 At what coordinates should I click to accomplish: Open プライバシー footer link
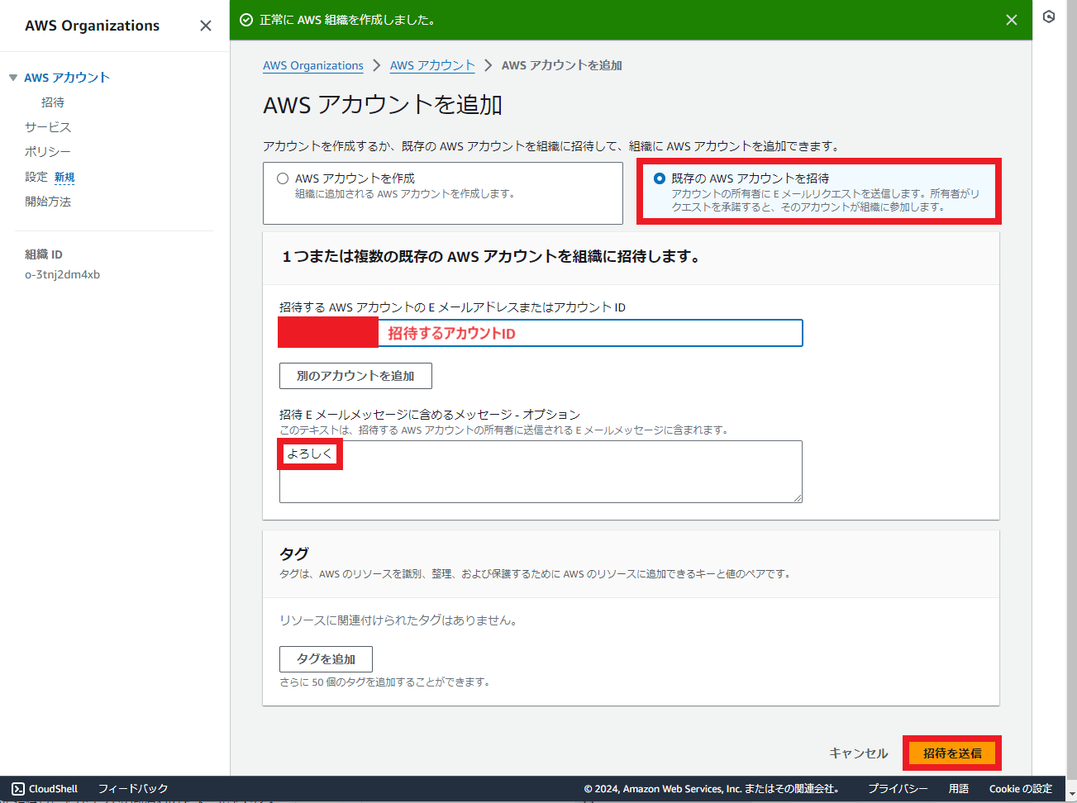(898, 789)
